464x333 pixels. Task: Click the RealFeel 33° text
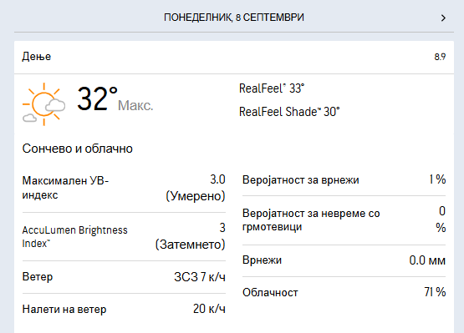272,88
